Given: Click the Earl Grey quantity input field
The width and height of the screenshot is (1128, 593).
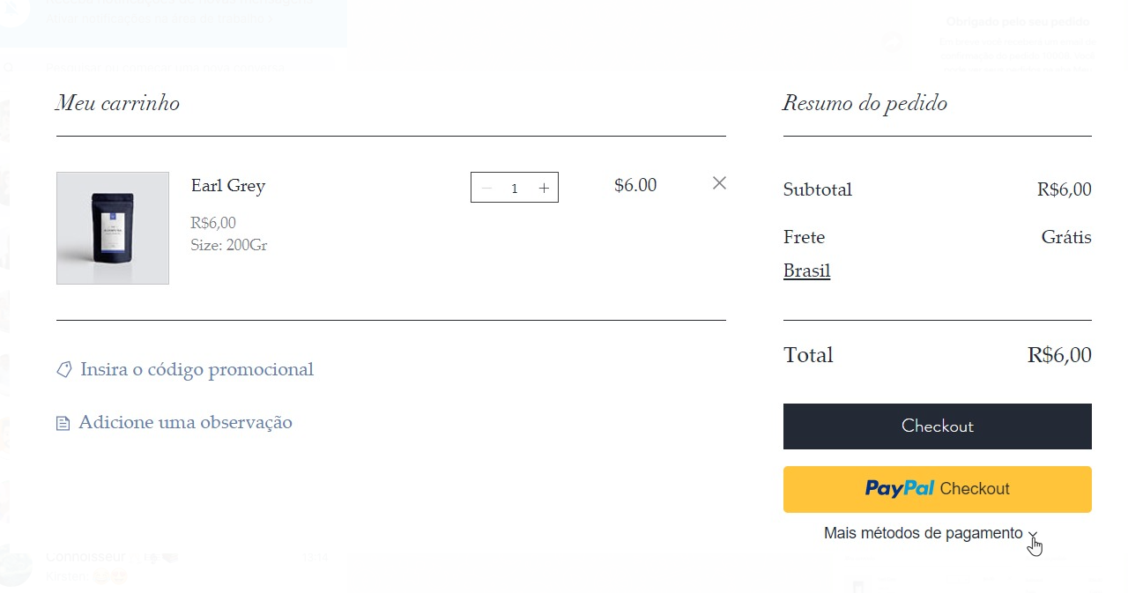Looking at the screenshot, I should (515, 188).
